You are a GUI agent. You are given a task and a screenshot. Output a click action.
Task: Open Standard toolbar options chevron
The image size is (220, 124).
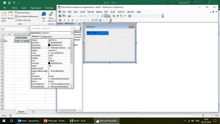pyautogui.click(x=163, y=16)
